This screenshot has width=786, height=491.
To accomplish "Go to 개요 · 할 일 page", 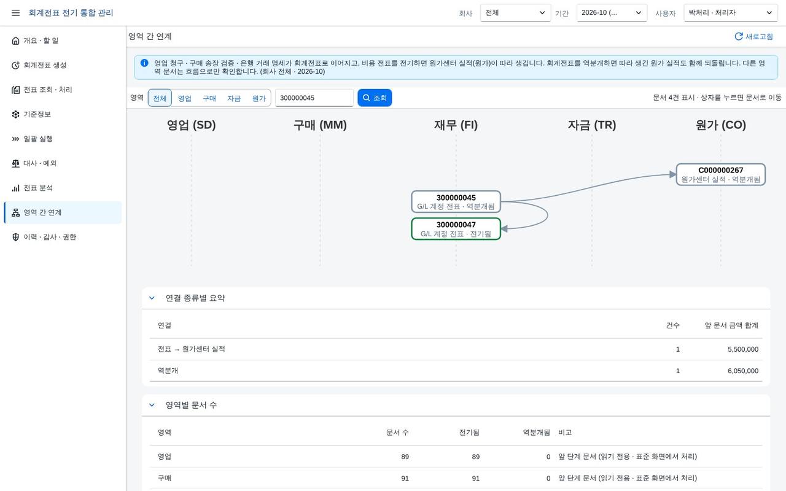I will point(63,41).
